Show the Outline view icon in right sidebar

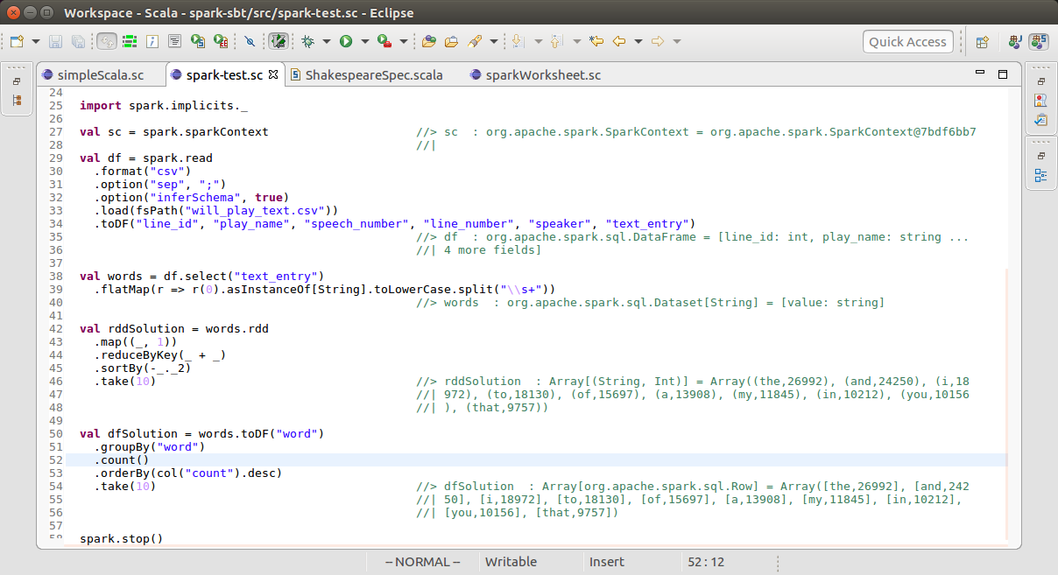1040,176
